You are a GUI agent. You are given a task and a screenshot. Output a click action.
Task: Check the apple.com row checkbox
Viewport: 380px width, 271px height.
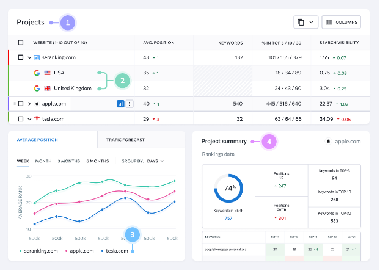[21, 104]
